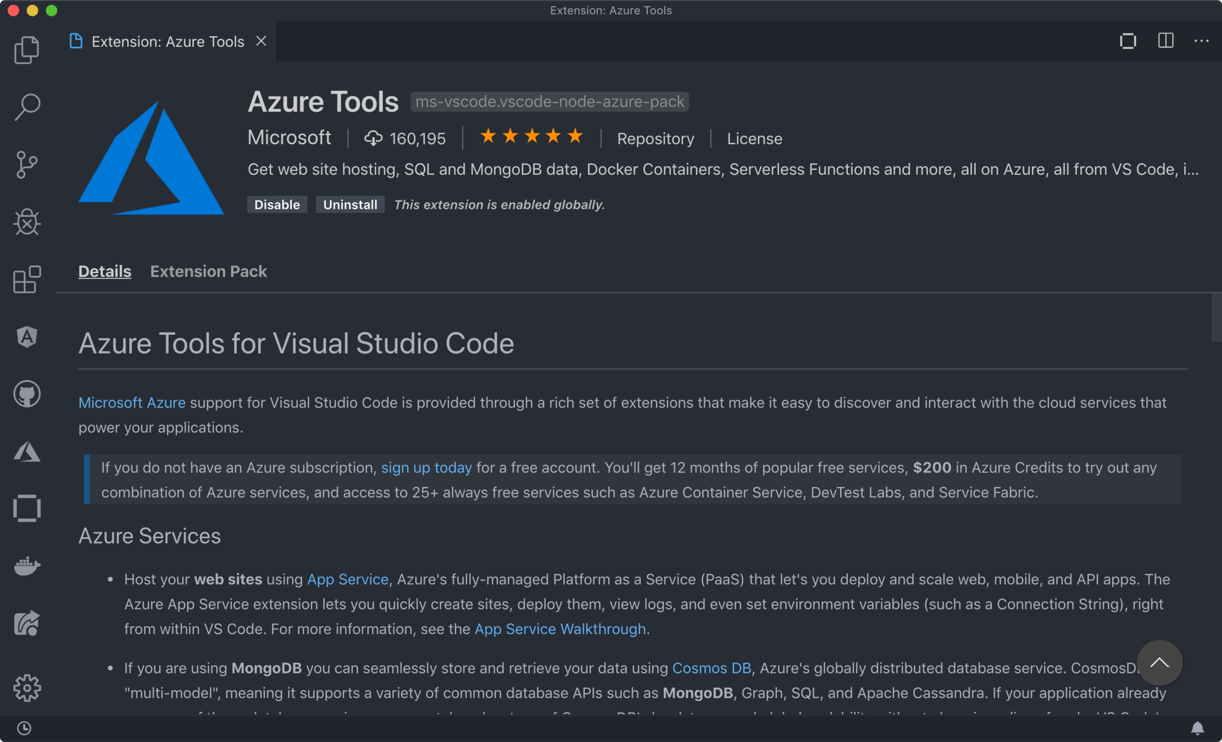Open the Azure sidebar view
The image size is (1222, 742).
(26, 452)
